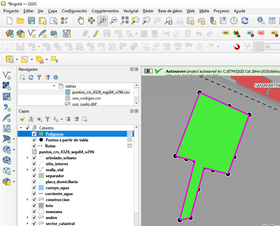Click the green Polígonos layer symbol swatch
The height and width of the screenshot is (226, 280).
(x=41, y=134)
